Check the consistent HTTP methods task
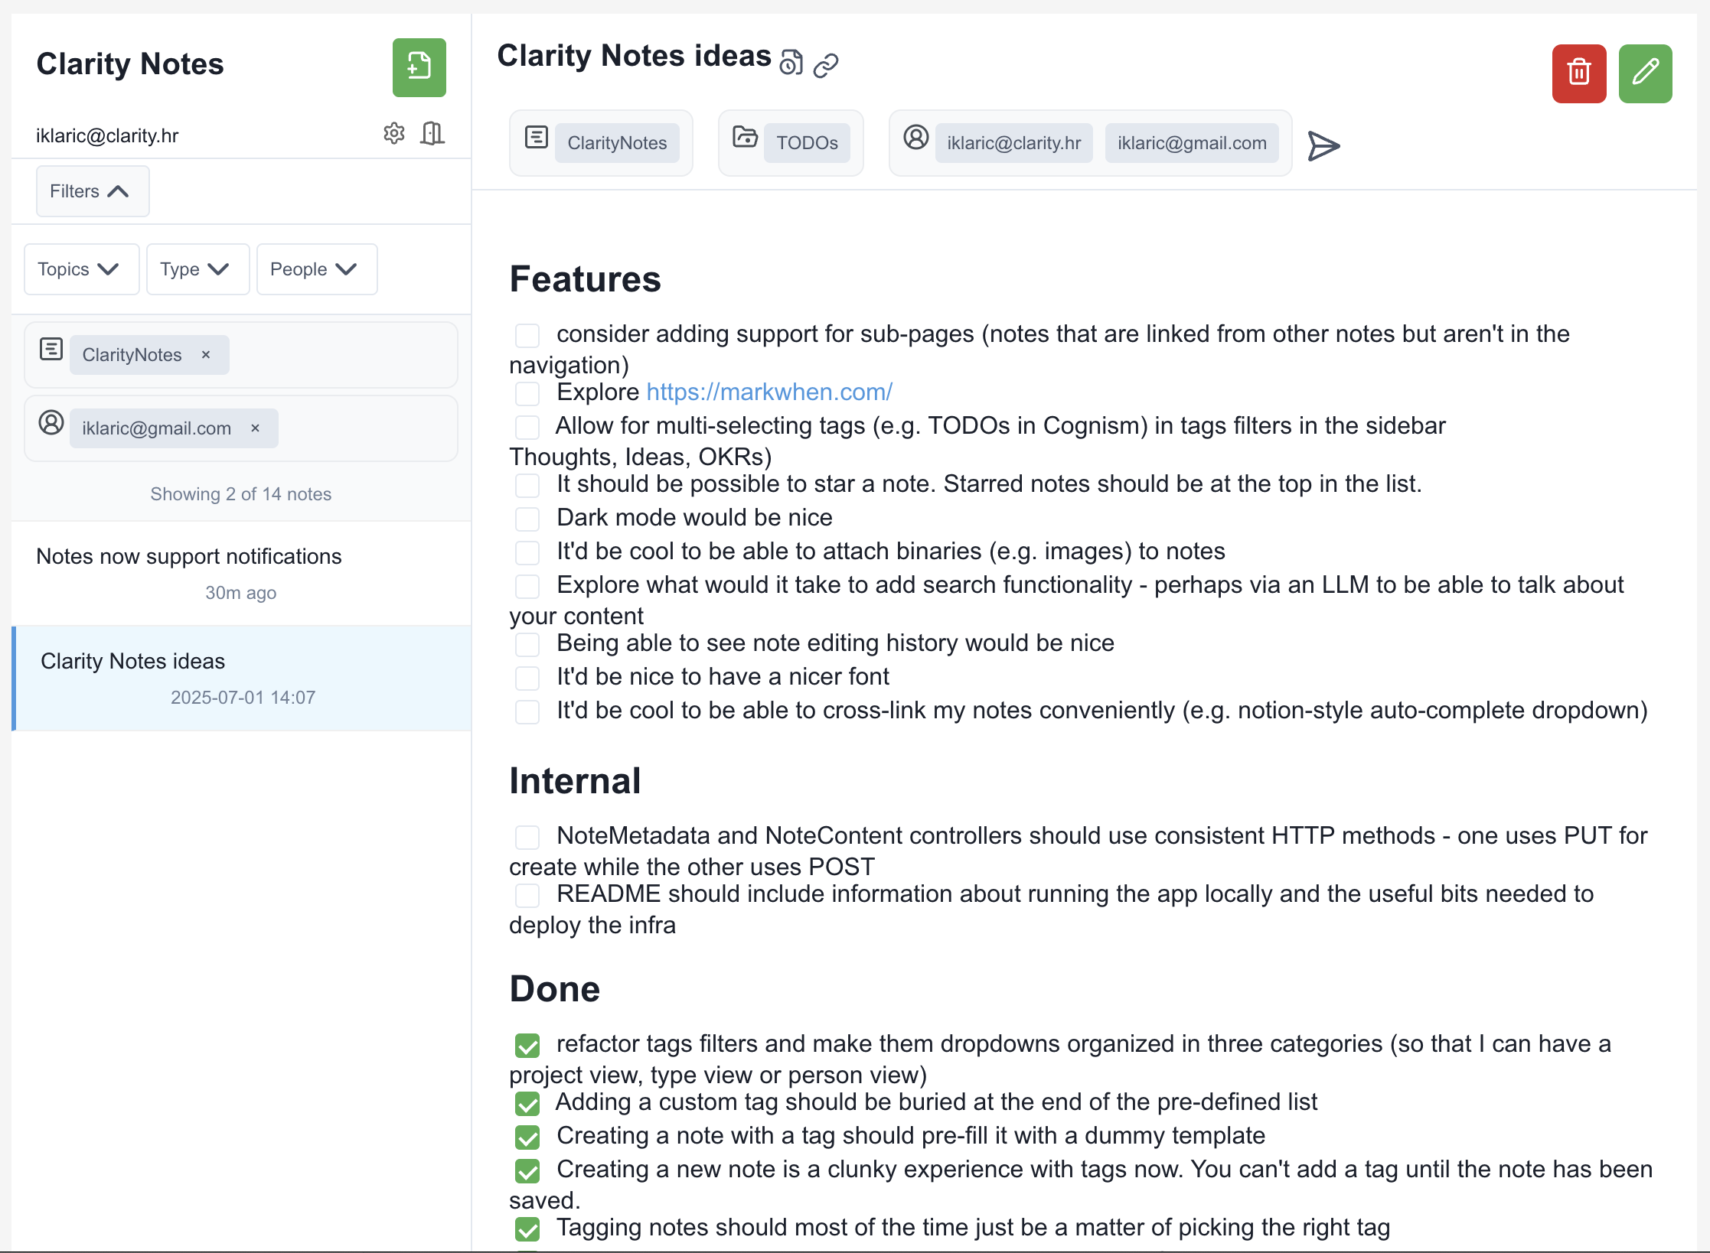Viewport: 1710px width, 1253px height. [x=527, y=837]
